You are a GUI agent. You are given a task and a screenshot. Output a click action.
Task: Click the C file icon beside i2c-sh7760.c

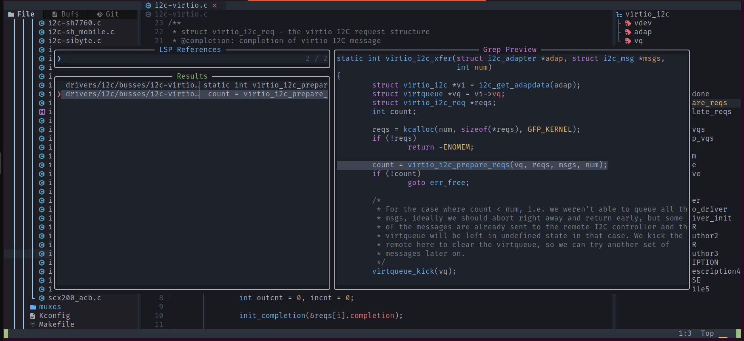(42, 23)
